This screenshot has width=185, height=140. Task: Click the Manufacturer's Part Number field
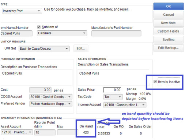point(116,33)
